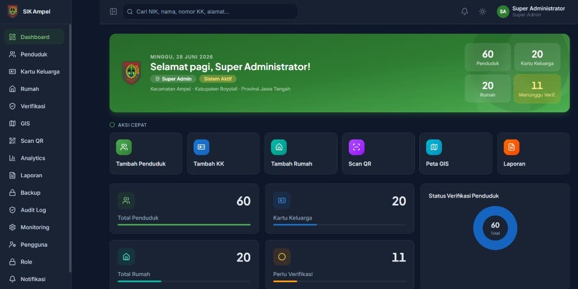Click the Status Verifikasi Penduduk heading

[x=464, y=196]
